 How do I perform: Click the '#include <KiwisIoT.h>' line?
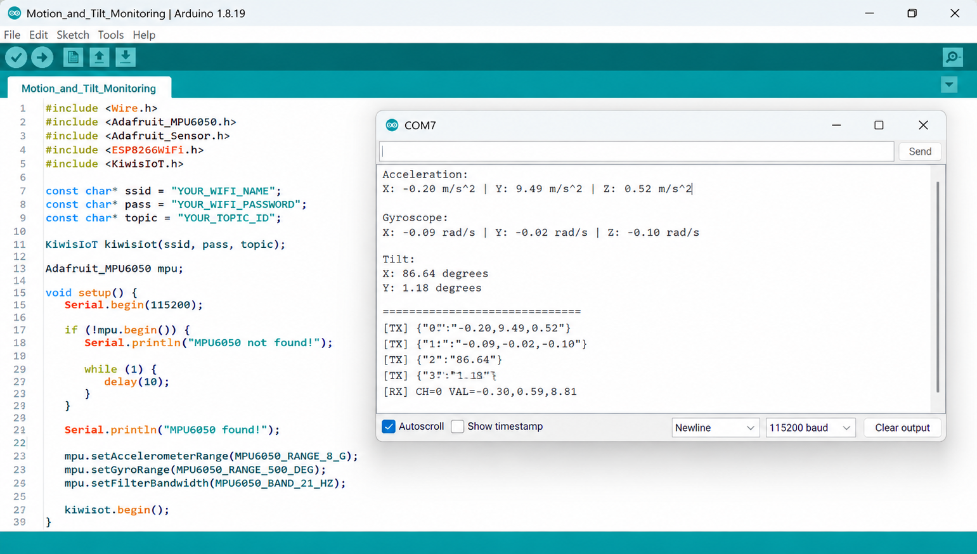point(115,164)
